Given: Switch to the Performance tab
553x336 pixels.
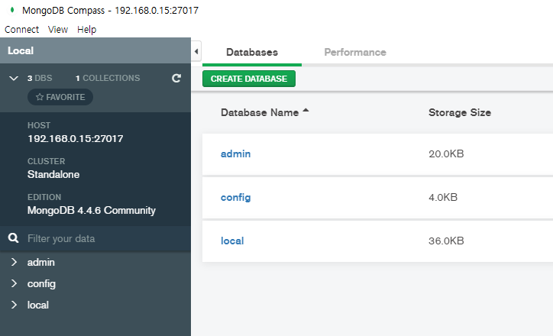Looking at the screenshot, I should pyautogui.click(x=355, y=52).
